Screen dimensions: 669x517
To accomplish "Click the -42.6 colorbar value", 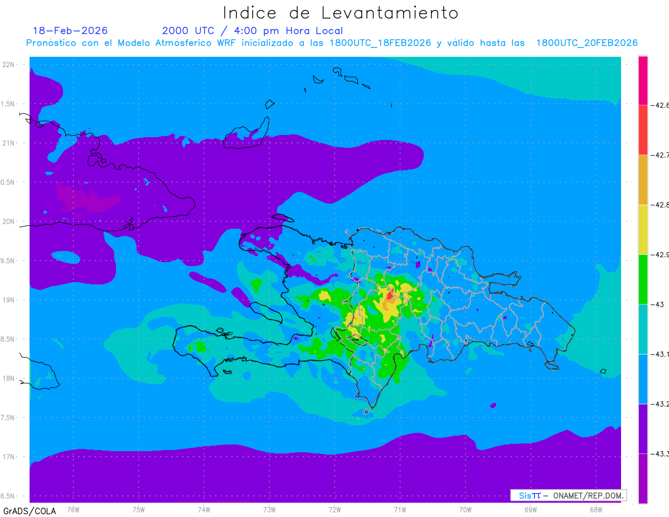I will (660, 105).
